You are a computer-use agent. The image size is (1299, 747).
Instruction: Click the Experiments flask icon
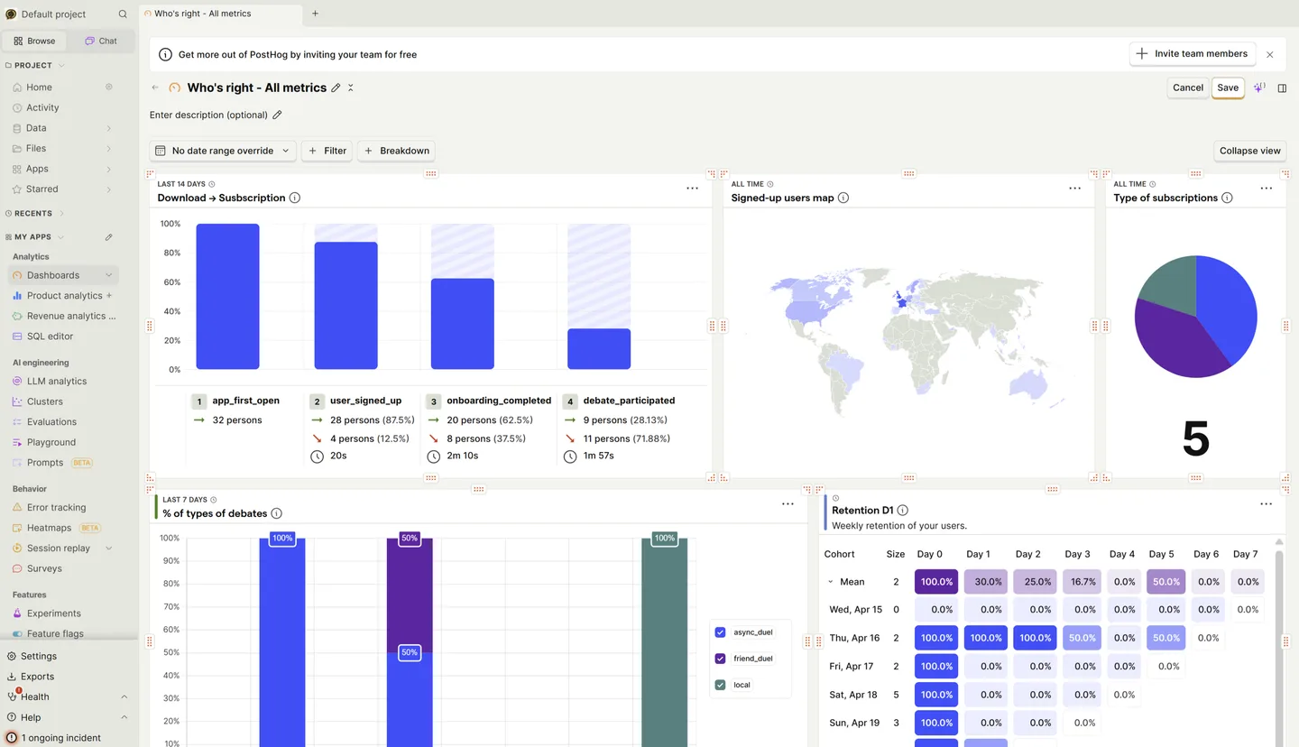17,613
